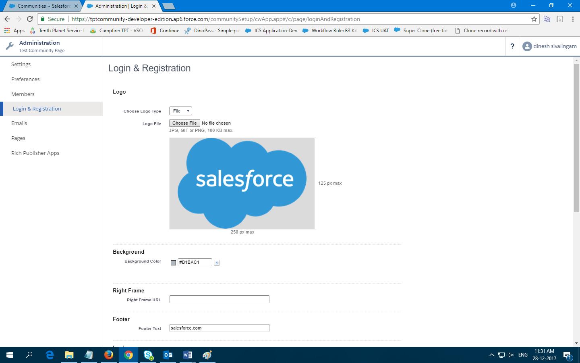
Task: Open the Workflow Rule: B3 bookmark
Action: pyautogui.click(x=329, y=31)
